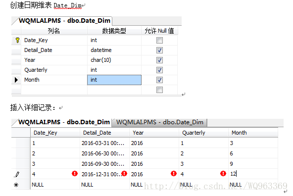Click the char(10) data type cell
293x196 pixels.
pyautogui.click(x=114, y=60)
